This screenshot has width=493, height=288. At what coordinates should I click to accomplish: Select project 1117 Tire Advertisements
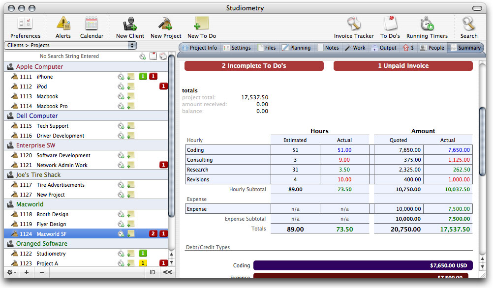86,185
